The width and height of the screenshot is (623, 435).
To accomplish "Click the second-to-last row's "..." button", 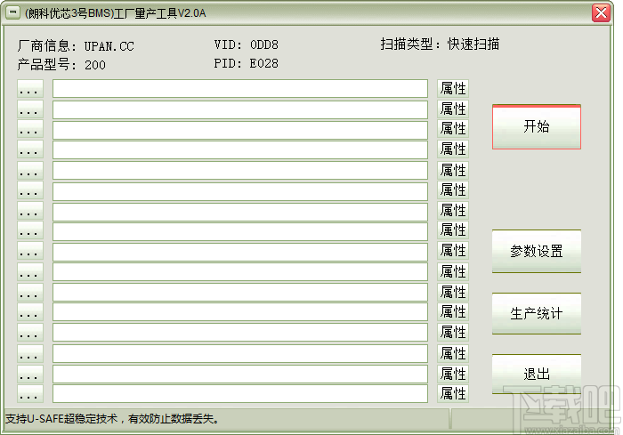I will pos(30,374).
